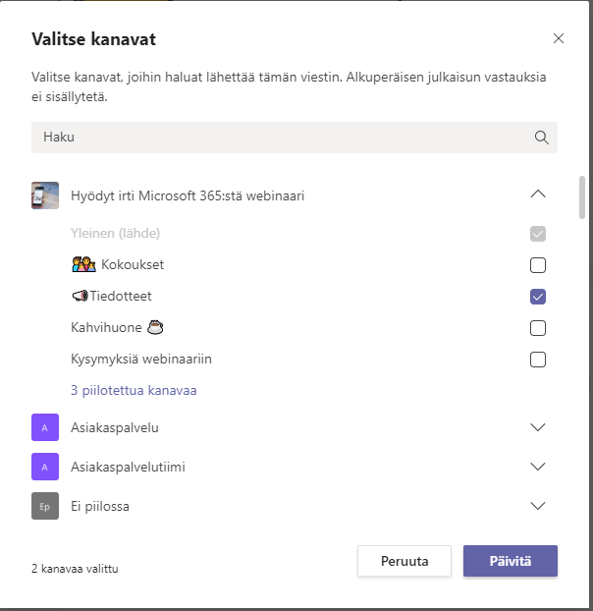Cancel with the Peruuta button
The width and height of the screenshot is (593, 611).
pyautogui.click(x=404, y=561)
